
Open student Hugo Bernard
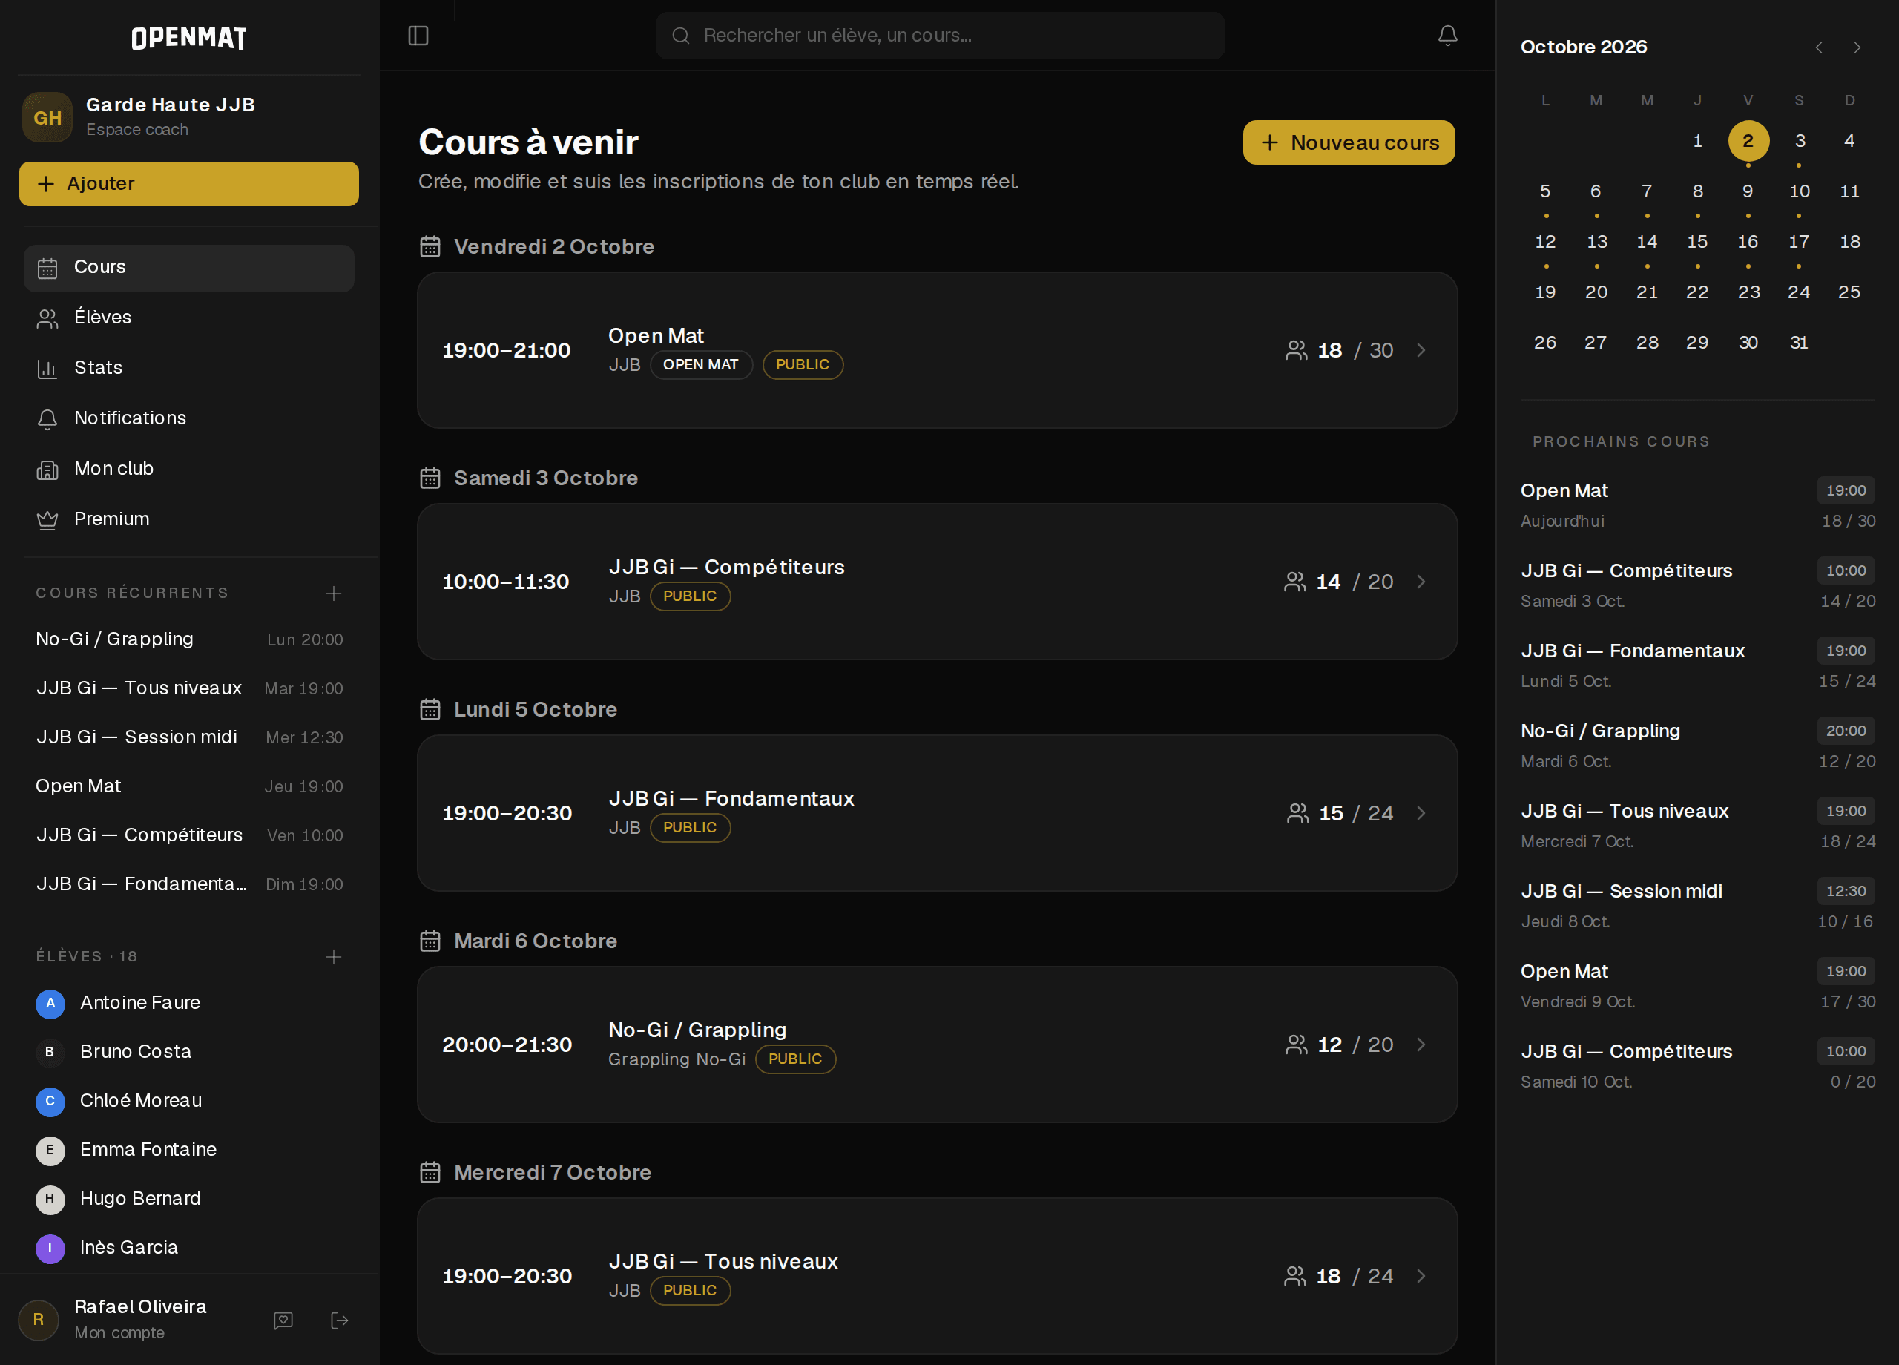pos(189,1199)
